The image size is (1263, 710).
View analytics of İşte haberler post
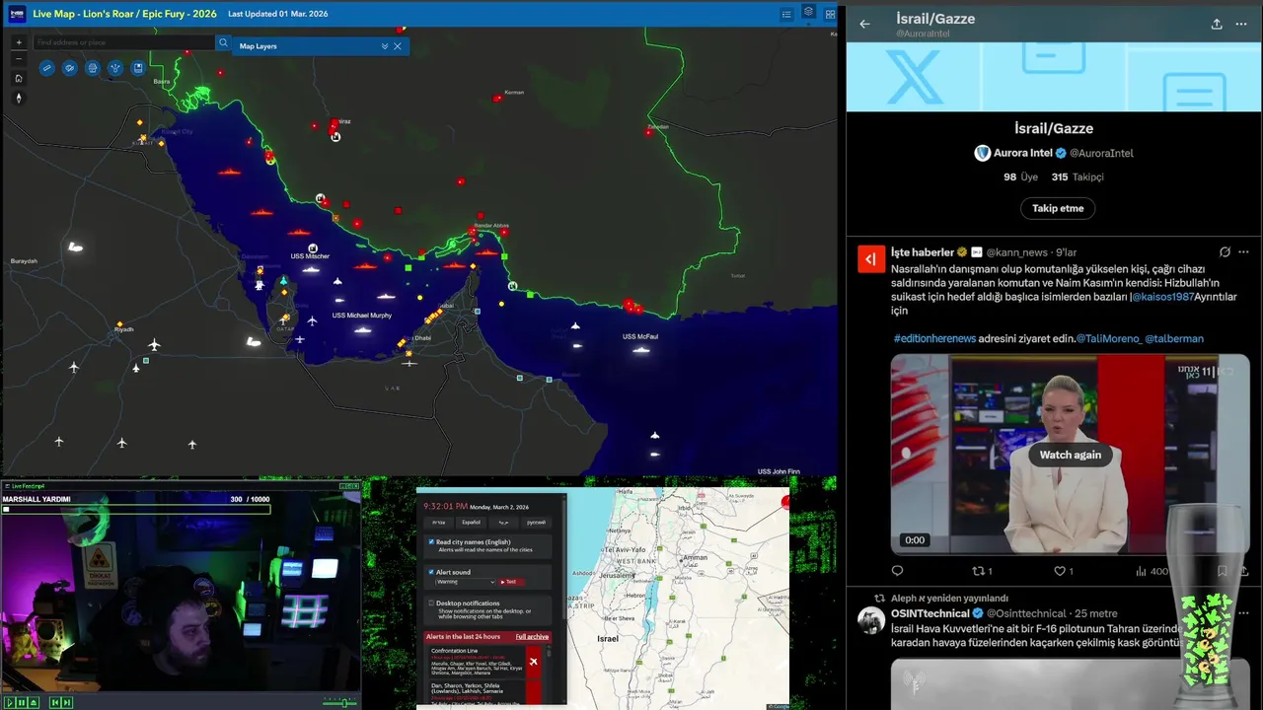click(x=1152, y=570)
